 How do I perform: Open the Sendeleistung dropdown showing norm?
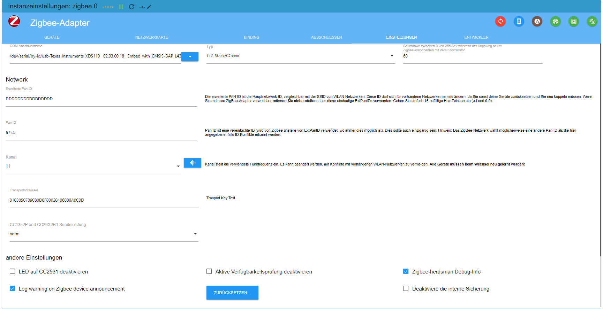(x=104, y=234)
